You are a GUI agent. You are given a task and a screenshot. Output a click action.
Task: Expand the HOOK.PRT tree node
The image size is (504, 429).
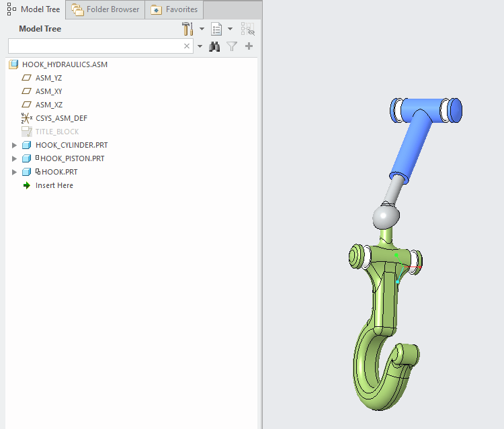[x=14, y=172]
